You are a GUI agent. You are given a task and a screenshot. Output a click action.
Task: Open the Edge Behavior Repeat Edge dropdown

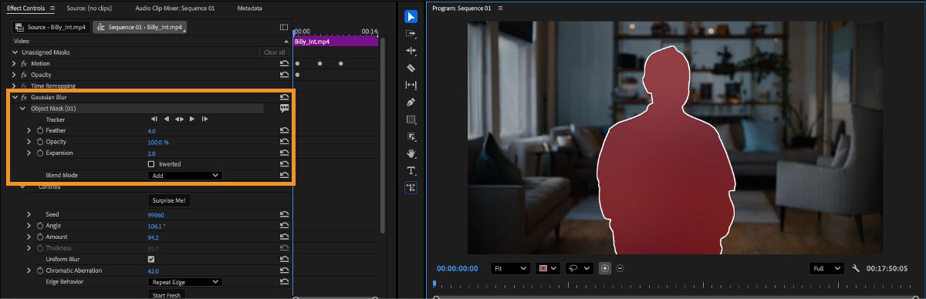pyautogui.click(x=184, y=282)
